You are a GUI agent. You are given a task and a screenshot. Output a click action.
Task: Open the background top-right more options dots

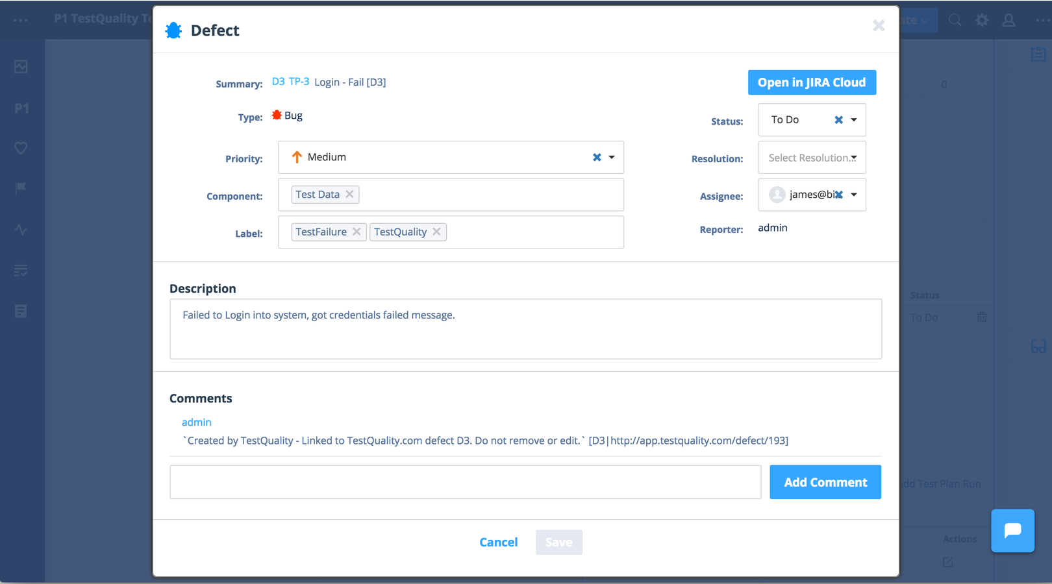[1043, 20]
